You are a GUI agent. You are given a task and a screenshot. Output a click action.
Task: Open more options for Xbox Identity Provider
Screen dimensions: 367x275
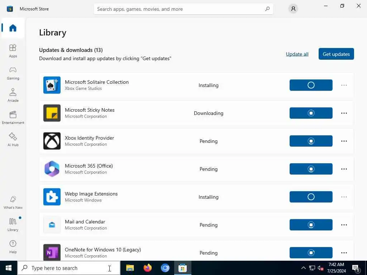344,141
